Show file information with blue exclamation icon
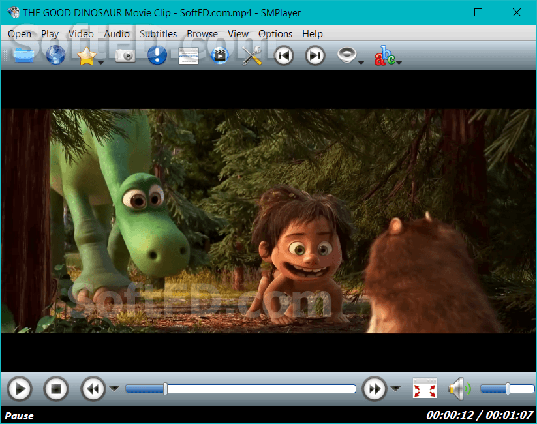Screen dimensions: 537x424 [157, 55]
